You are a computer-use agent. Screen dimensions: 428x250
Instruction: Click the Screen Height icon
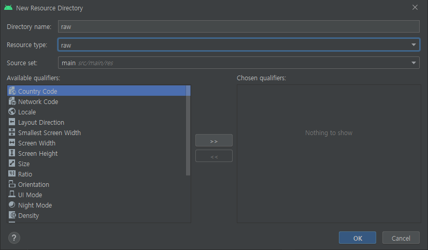point(12,153)
